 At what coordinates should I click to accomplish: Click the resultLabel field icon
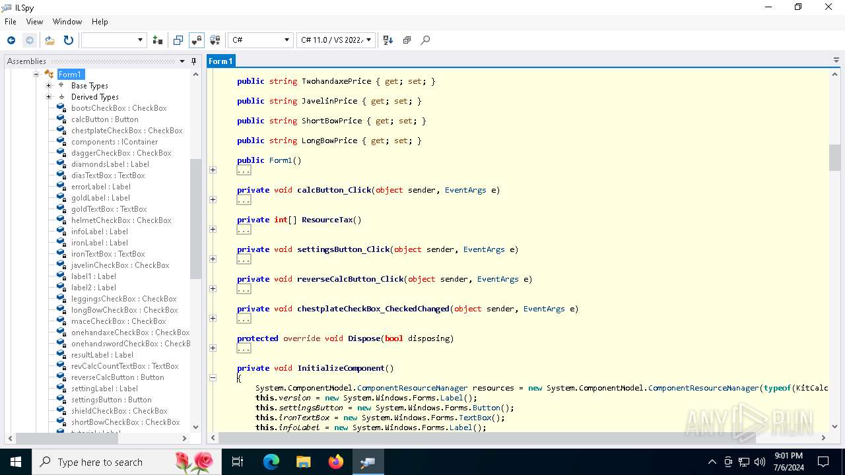(61, 355)
